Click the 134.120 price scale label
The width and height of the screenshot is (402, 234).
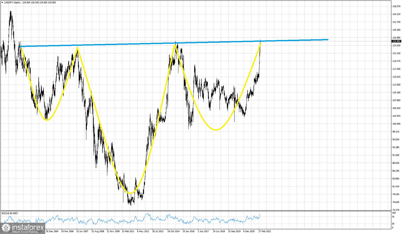(396, 14)
